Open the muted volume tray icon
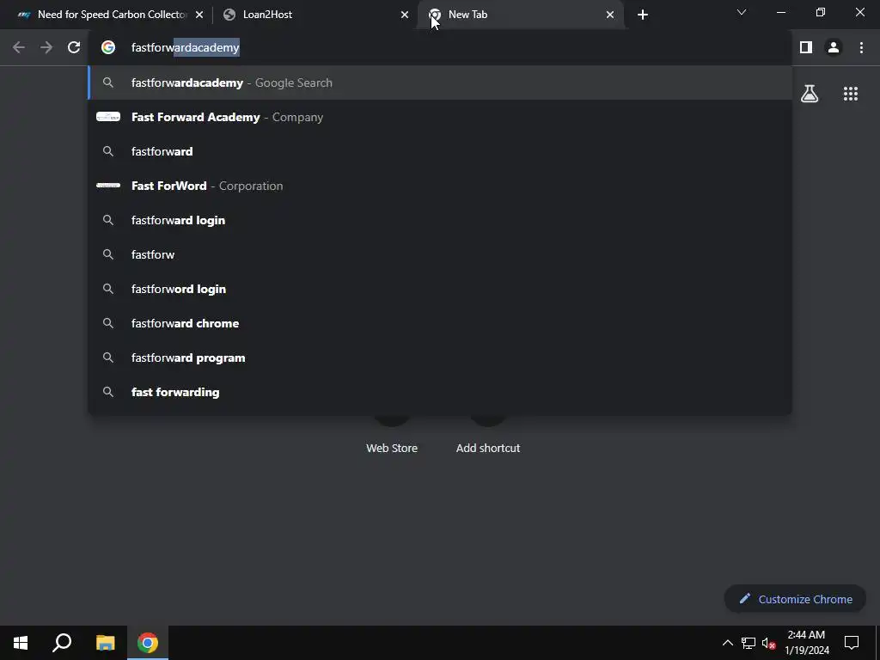880x660 pixels. (x=768, y=643)
